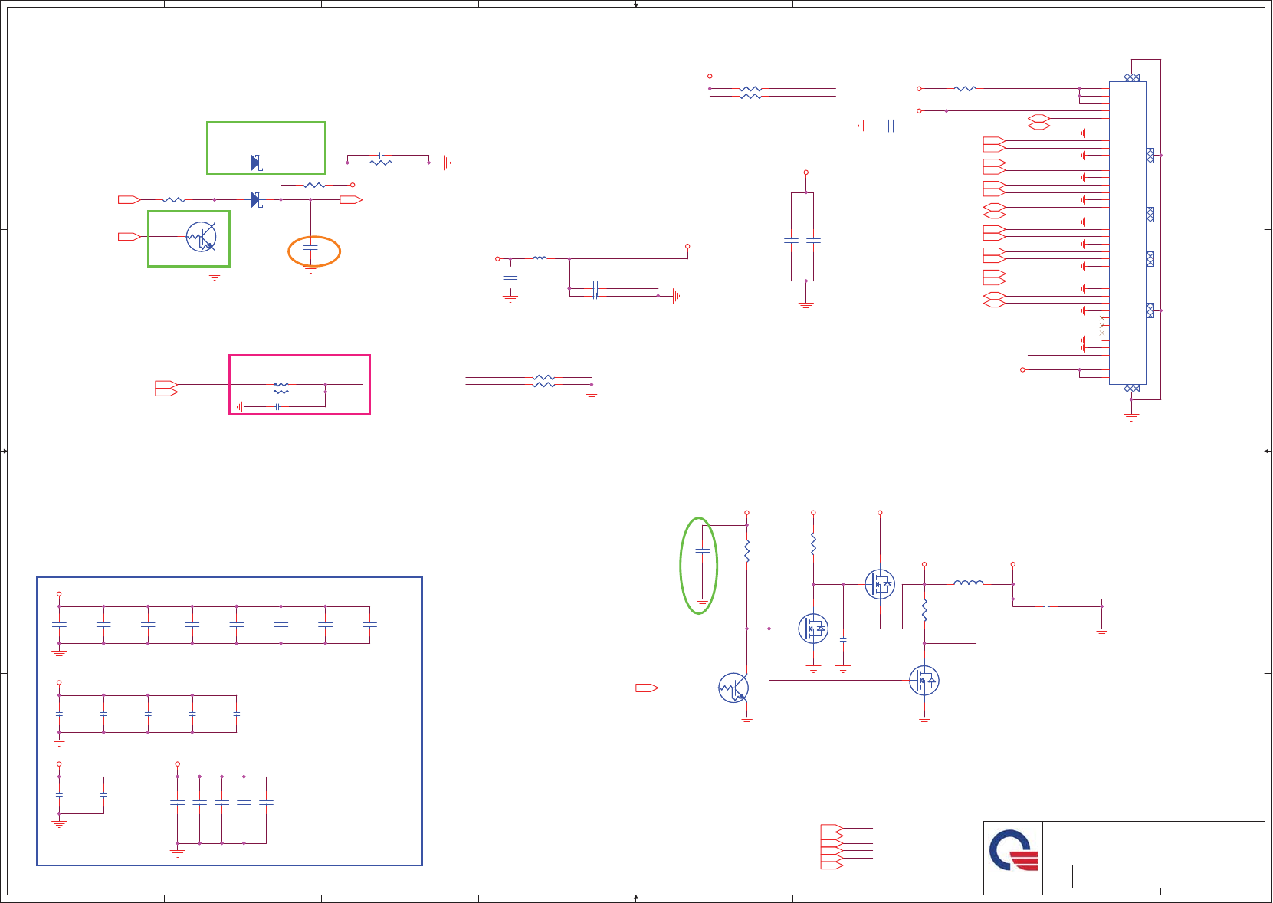Select the ground symbol below the green-ellipse capacitor

702,603
